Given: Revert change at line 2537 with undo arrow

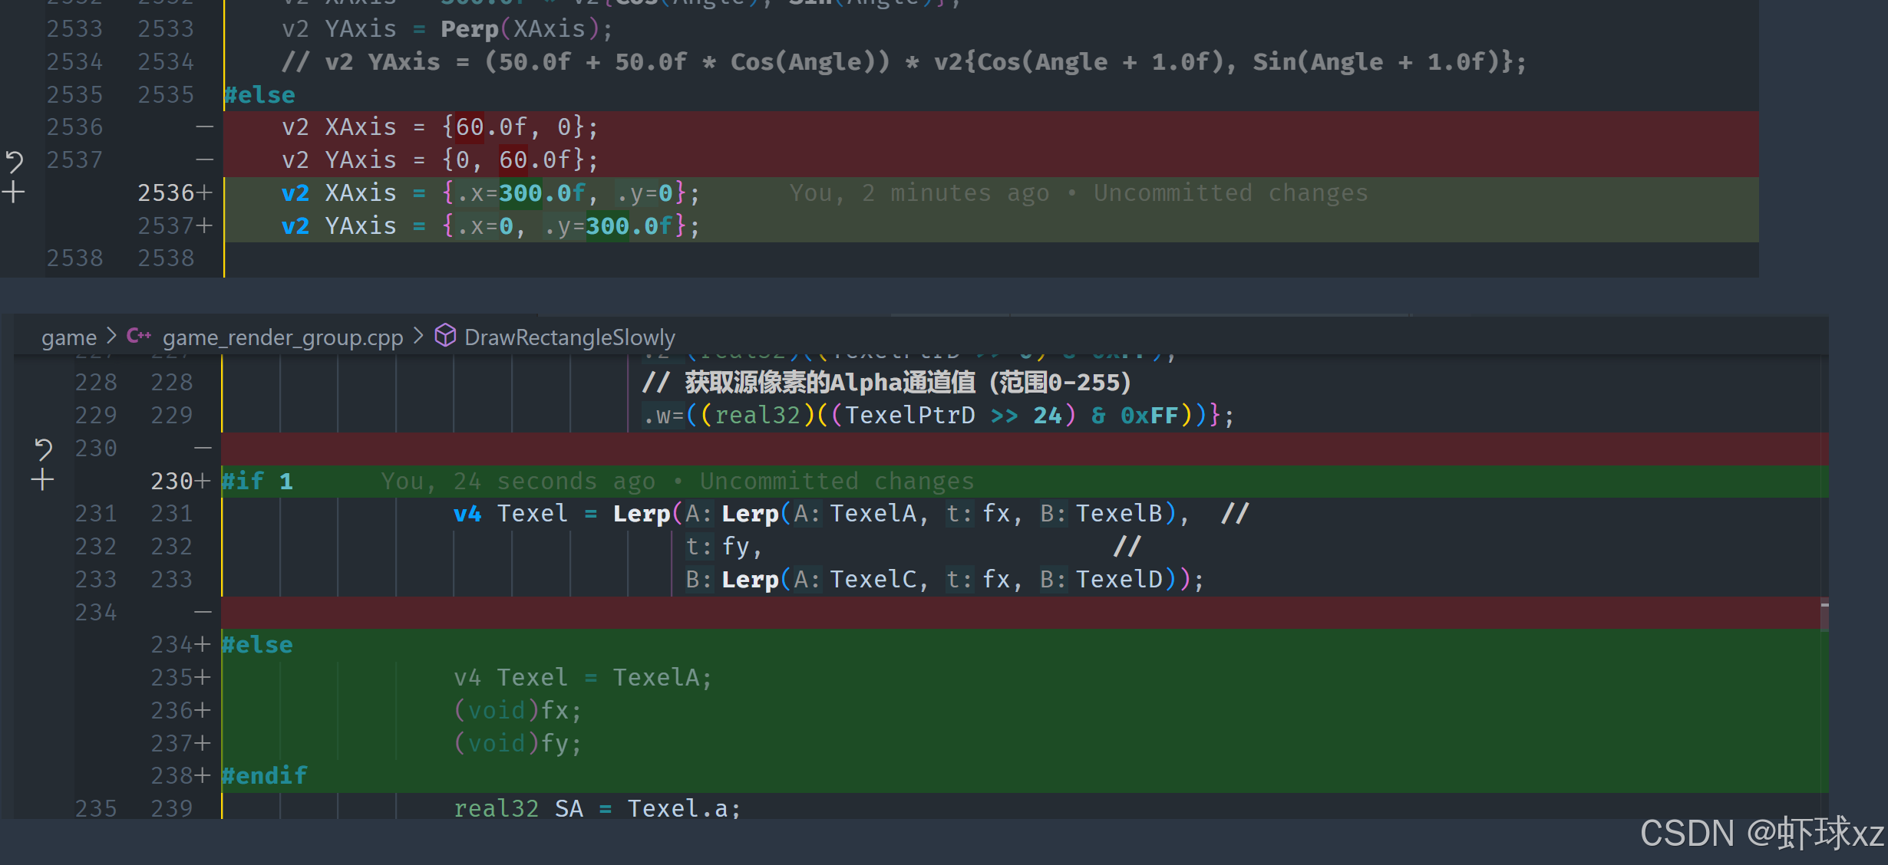Looking at the screenshot, I should (x=15, y=161).
